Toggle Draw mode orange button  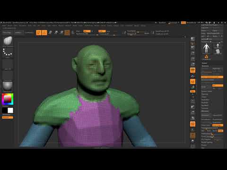[x=44, y=33]
